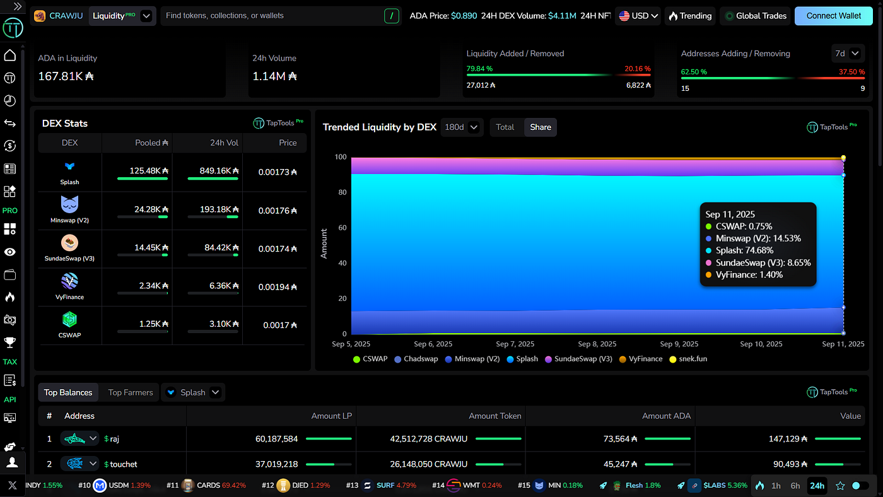Viewport: 883px width, 497px height.
Task: Go to the Home sidebar icon
Action: tap(10, 56)
